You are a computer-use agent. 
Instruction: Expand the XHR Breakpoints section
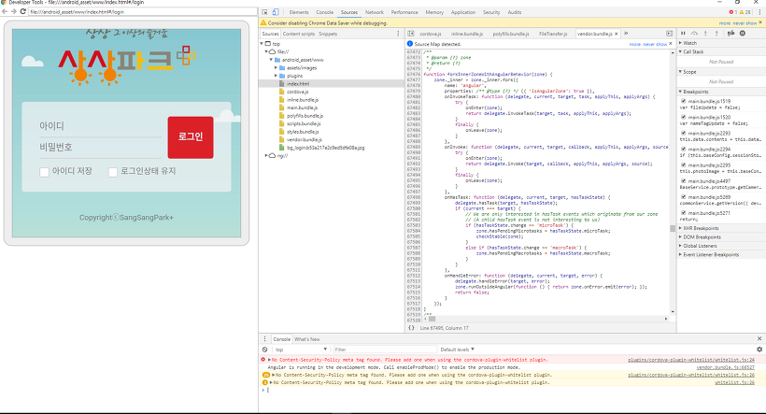tap(721, 228)
